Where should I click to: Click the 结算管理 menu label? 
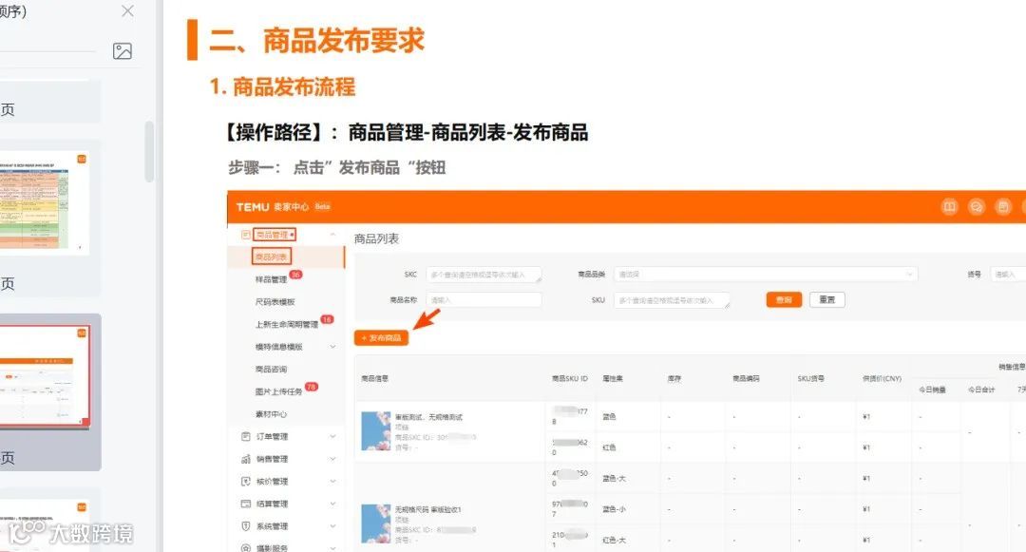pyautogui.click(x=273, y=504)
